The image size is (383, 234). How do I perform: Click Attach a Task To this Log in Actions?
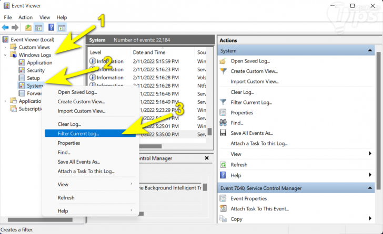click(x=259, y=143)
